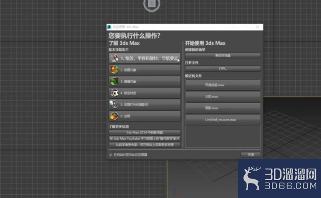Click the 关闭 button in the dialog
The width and height of the screenshot is (321, 198).
point(251,155)
